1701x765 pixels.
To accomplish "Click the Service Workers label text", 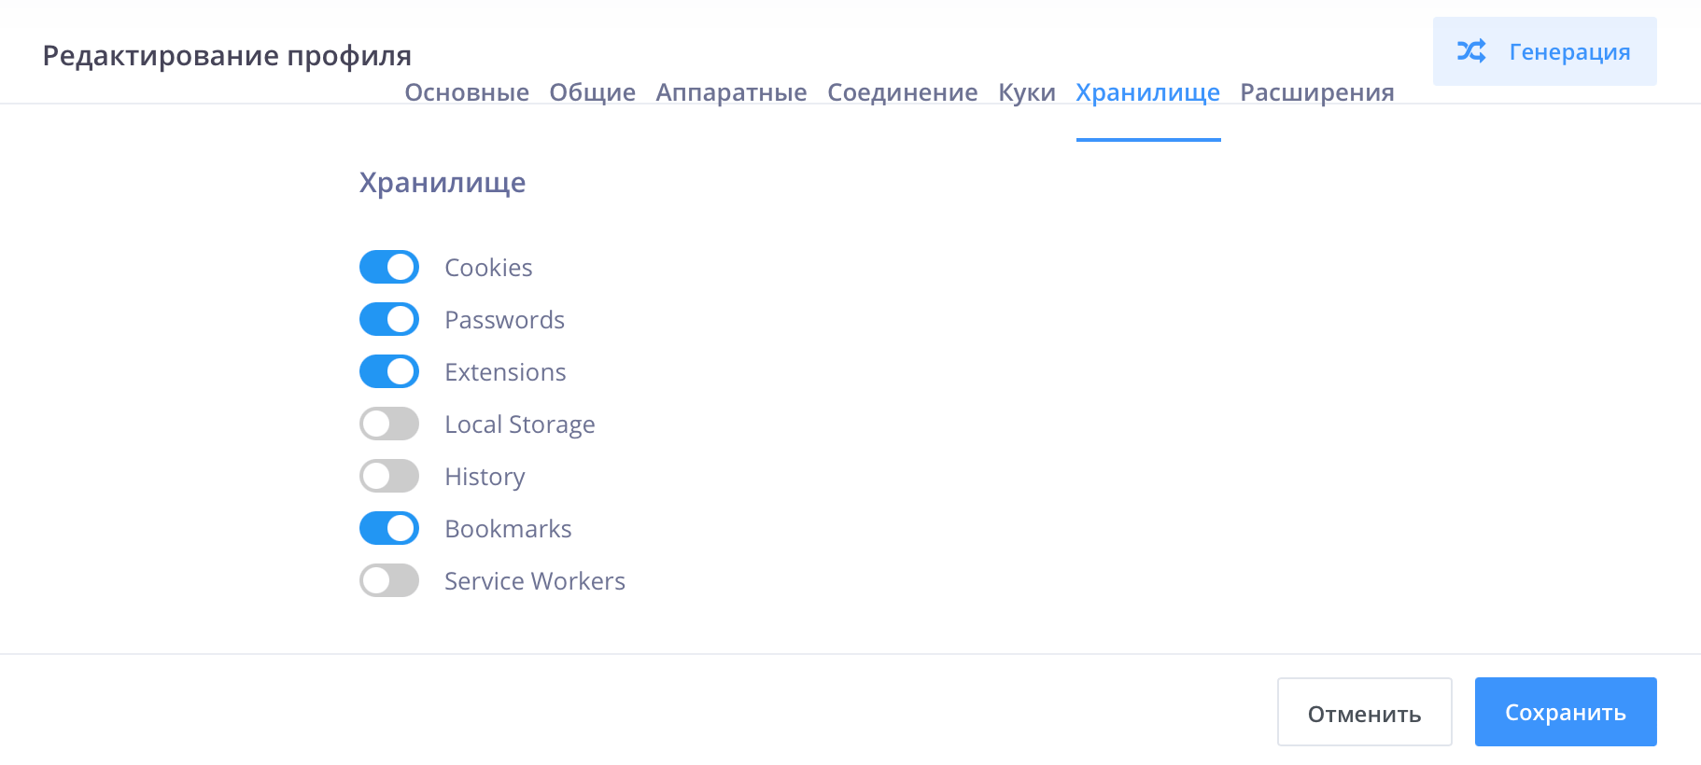I will point(534,581).
